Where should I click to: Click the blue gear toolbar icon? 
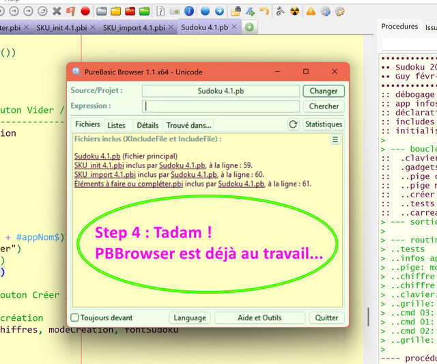(x=325, y=12)
